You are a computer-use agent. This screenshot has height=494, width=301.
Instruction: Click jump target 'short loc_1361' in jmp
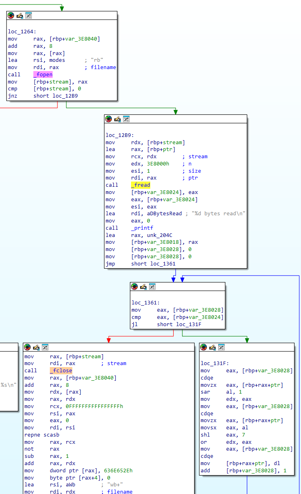click(154, 264)
